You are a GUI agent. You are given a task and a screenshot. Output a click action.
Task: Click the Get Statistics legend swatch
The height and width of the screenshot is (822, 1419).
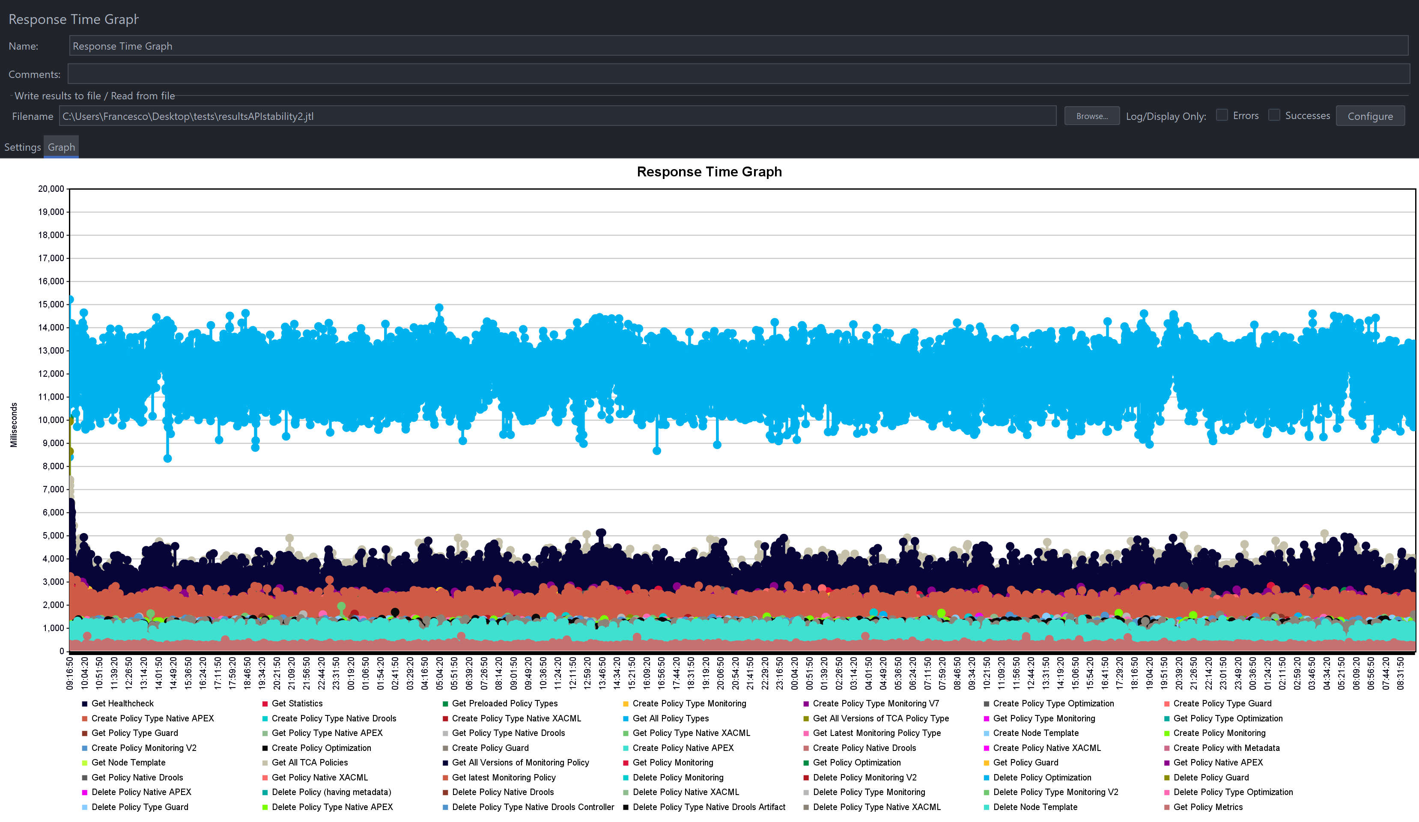click(x=265, y=704)
